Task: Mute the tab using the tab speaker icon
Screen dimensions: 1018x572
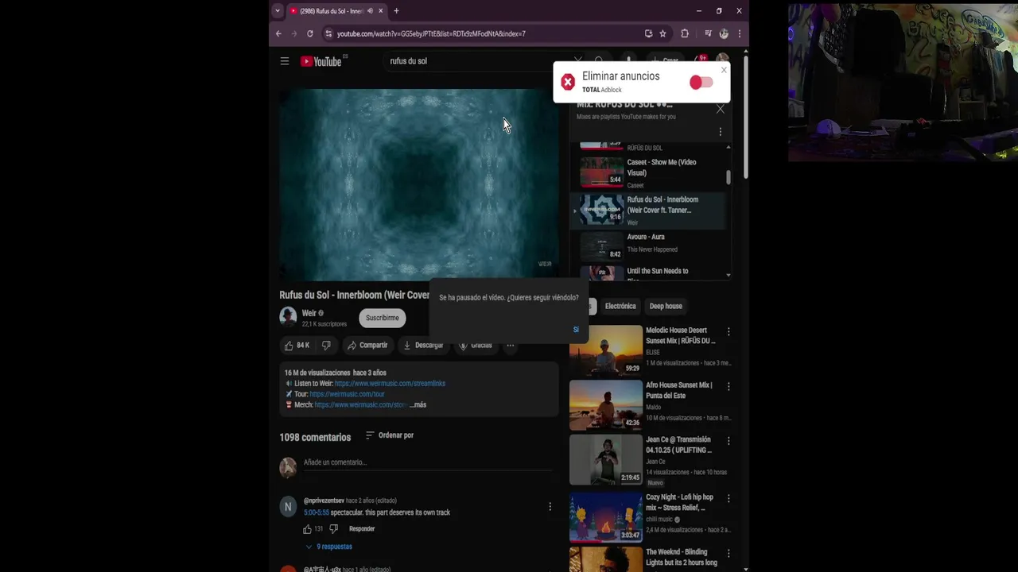Action: tap(371, 11)
